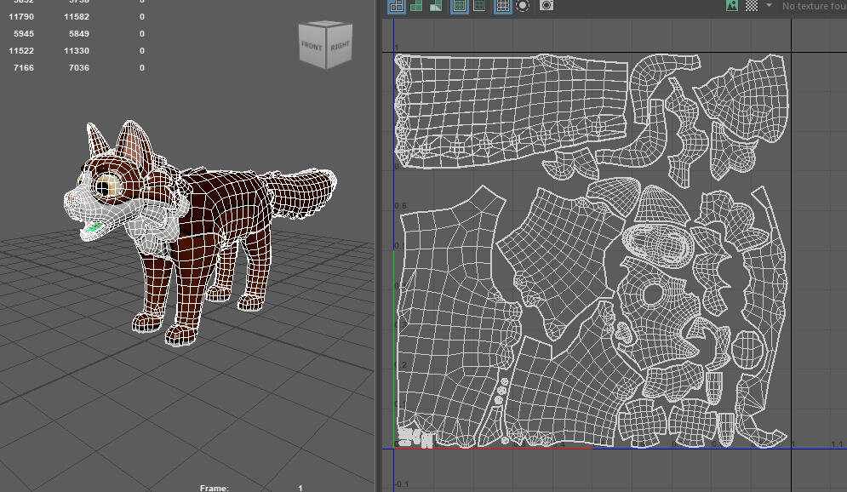The height and width of the screenshot is (492, 847).
Task: Click the UV distortion shading icon
Action: point(435,6)
